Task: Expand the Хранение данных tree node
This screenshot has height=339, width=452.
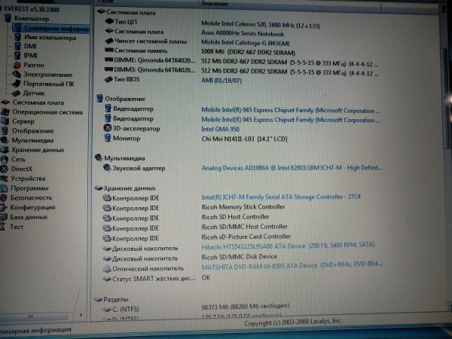Action: tap(37, 149)
